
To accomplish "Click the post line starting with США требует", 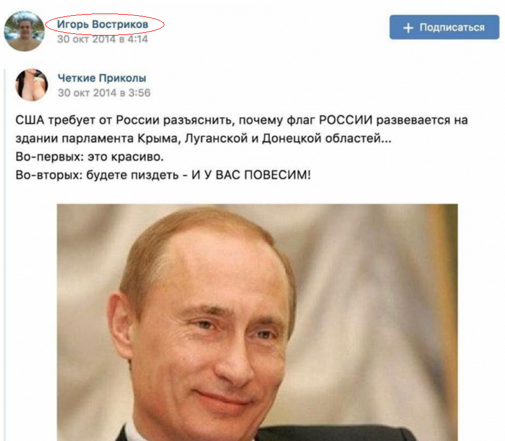I will (242, 120).
